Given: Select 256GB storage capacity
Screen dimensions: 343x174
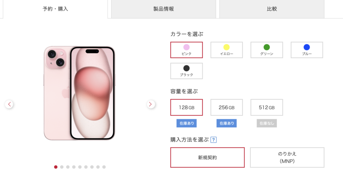Looking at the screenshot, I should pyautogui.click(x=227, y=107).
